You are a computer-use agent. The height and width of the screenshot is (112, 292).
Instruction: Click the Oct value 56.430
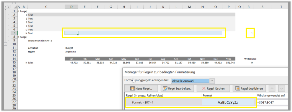tap(192, 63)
